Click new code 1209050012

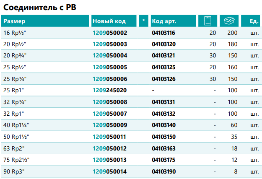click(x=110, y=148)
